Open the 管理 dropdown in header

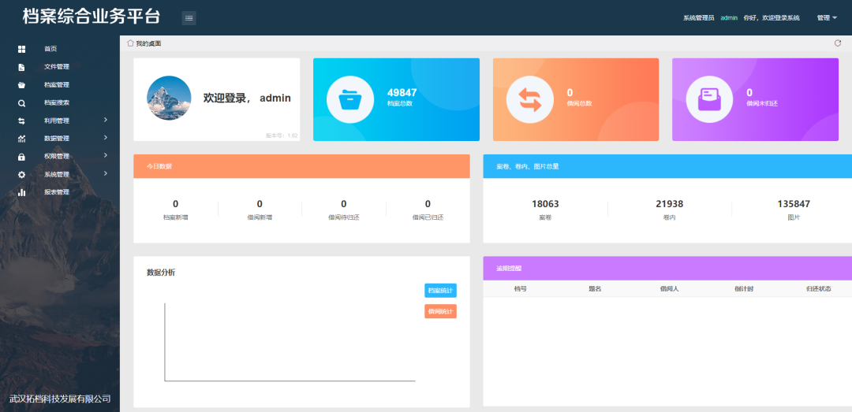(827, 18)
